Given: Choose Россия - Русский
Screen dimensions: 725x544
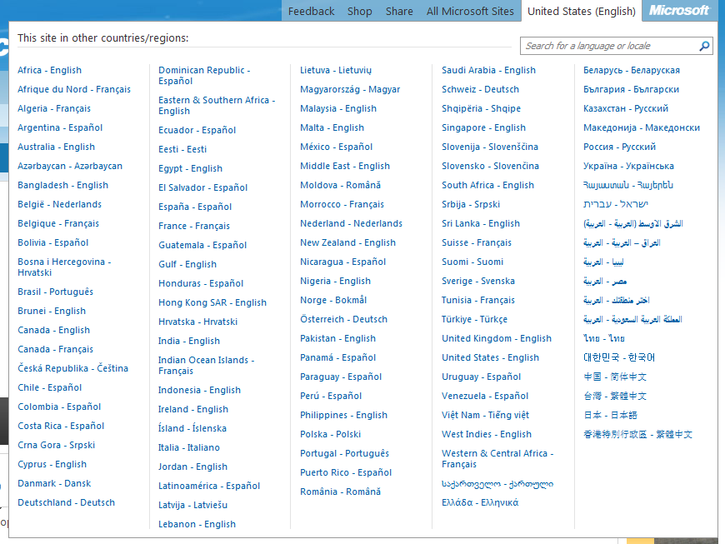Looking at the screenshot, I should point(619,147).
